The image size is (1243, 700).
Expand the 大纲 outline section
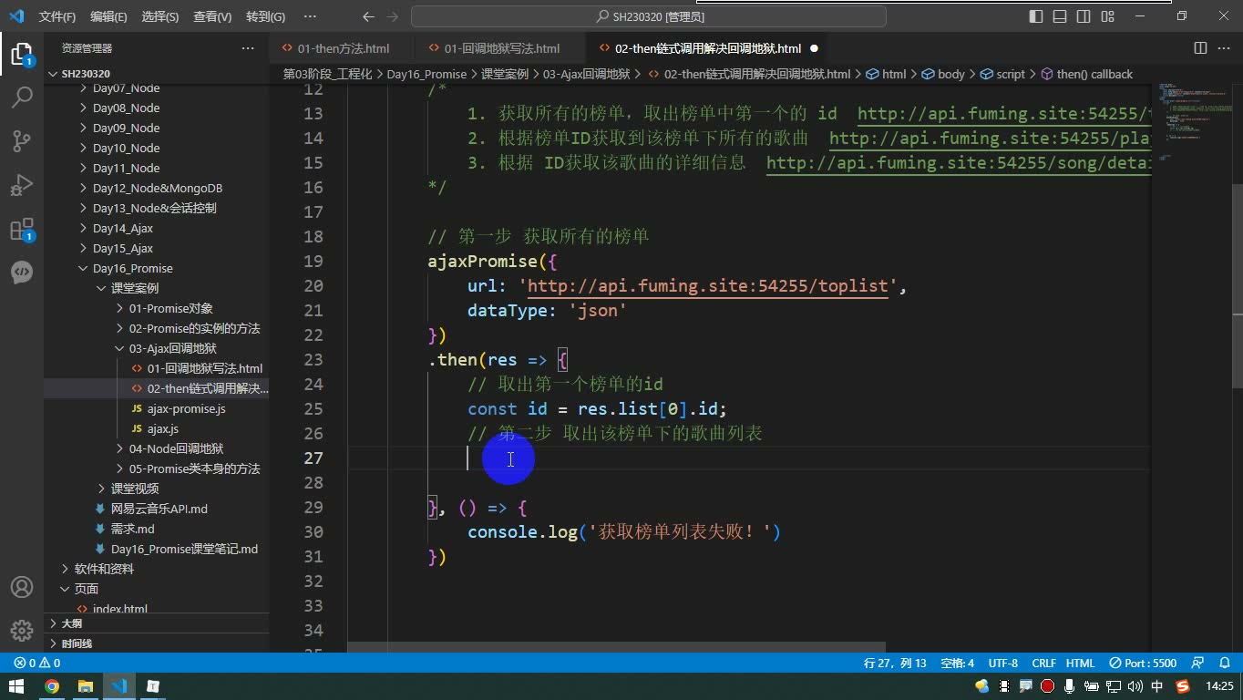coord(157,623)
